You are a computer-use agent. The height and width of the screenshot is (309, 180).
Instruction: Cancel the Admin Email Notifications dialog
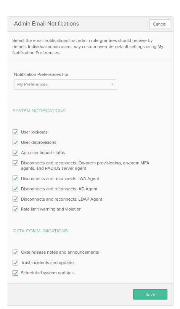(x=159, y=24)
